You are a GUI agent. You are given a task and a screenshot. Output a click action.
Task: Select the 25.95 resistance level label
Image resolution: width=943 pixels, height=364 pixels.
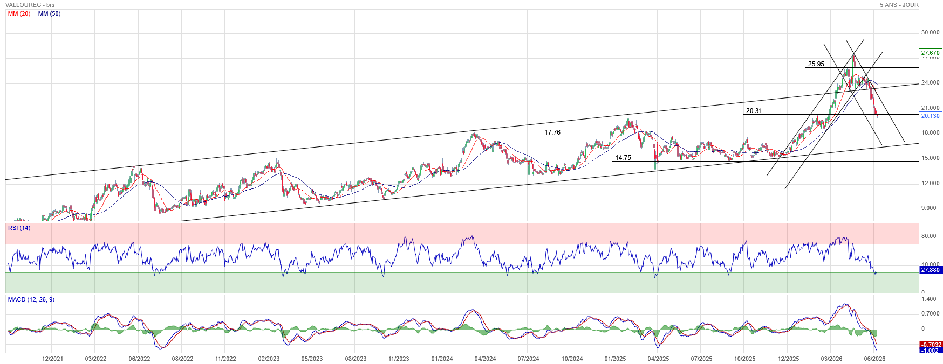(816, 64)
